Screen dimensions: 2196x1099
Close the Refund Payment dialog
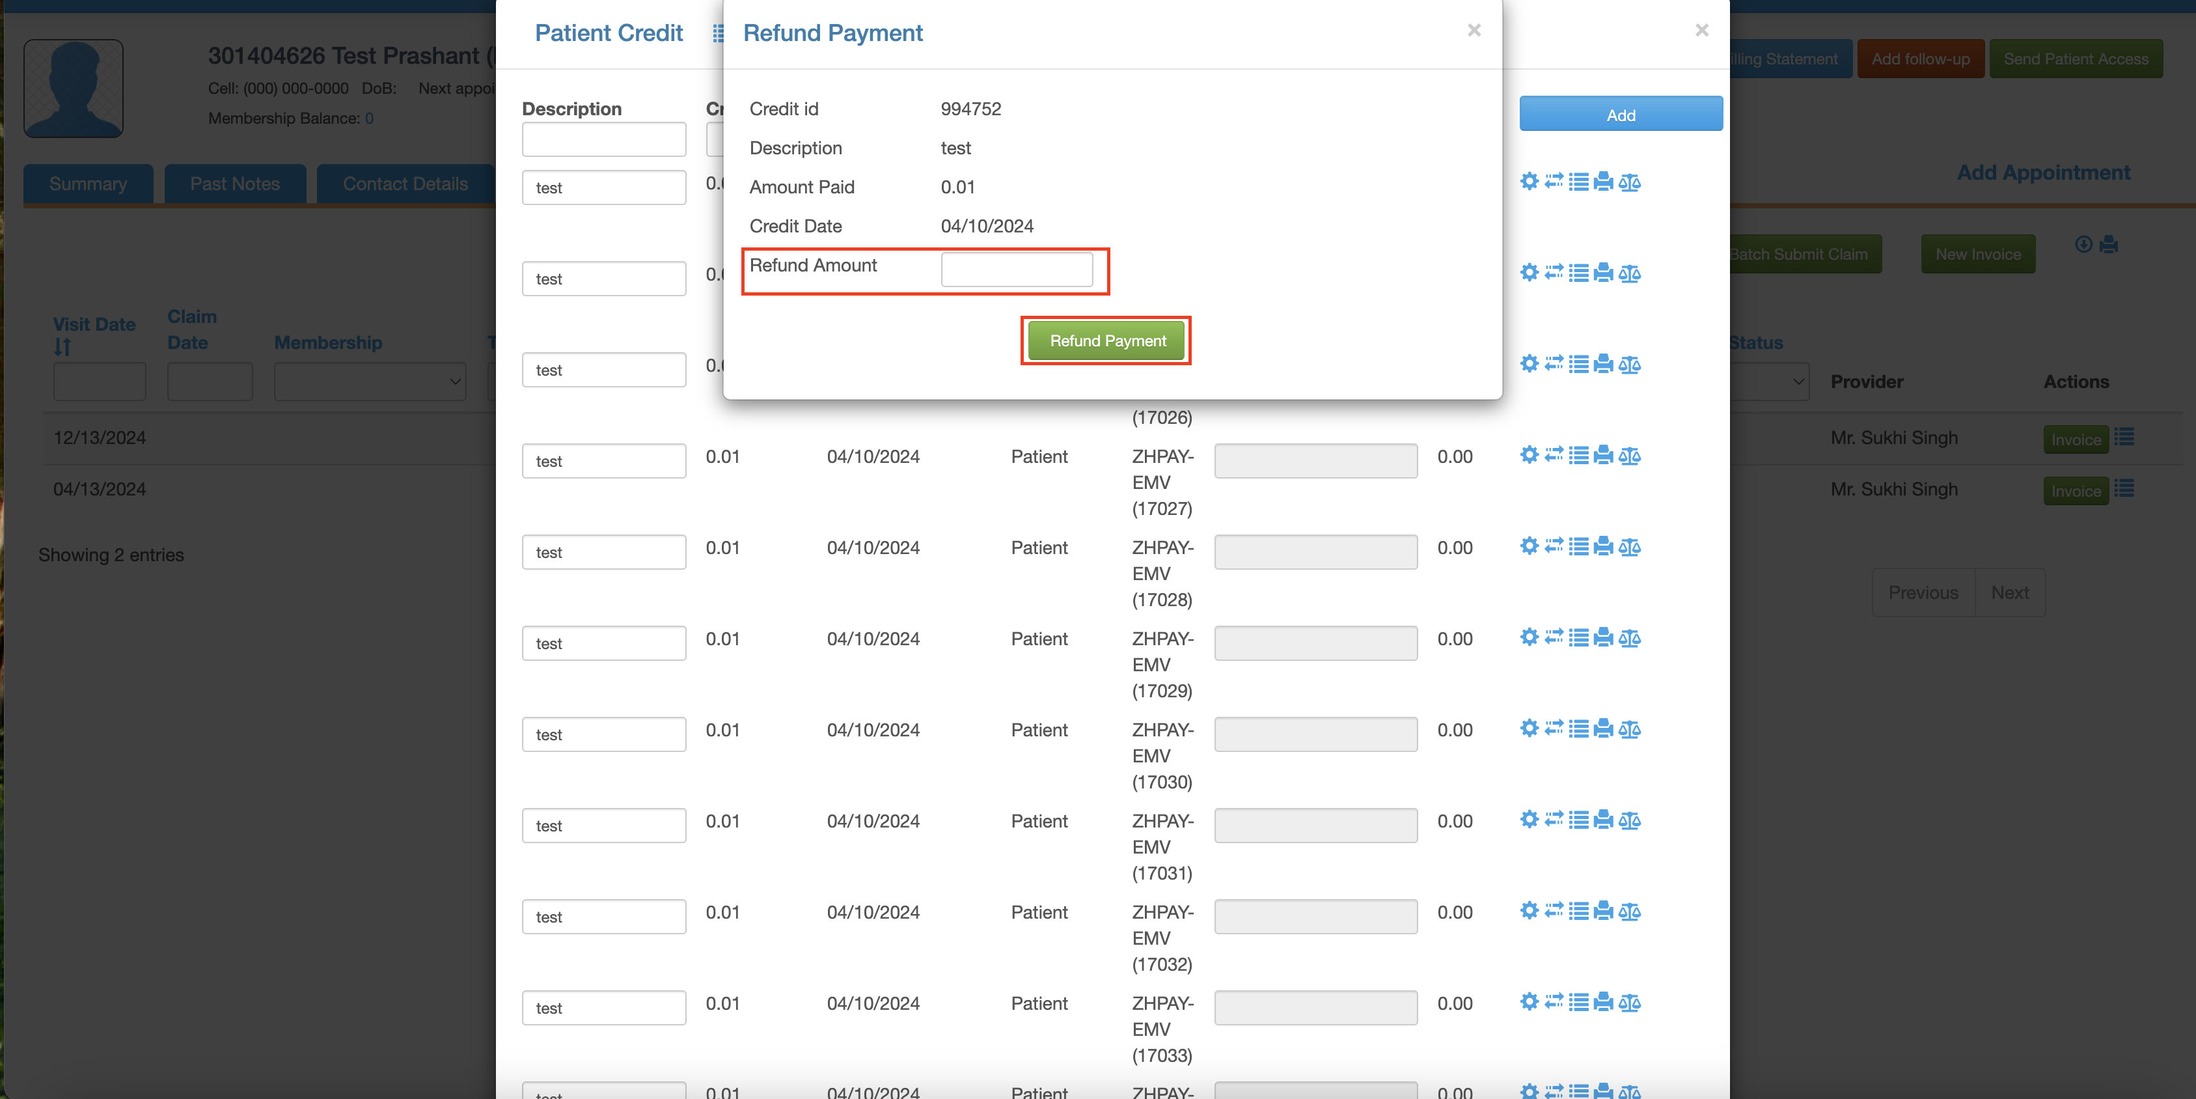[x=1474, y=30]
